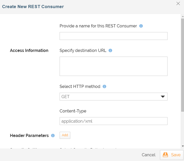
Task: Click info icon next to REST Consumer name label
Action: tap(141, 26)
